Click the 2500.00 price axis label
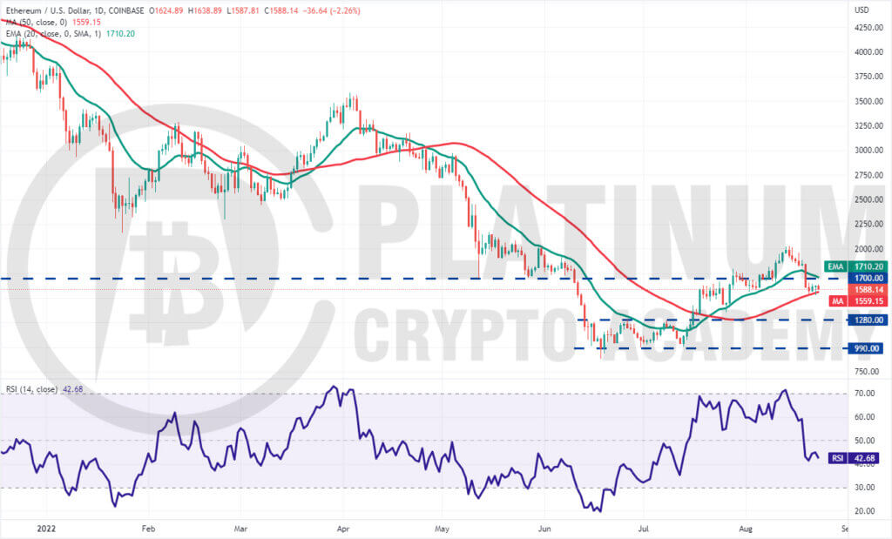 (x=868, y=199)
